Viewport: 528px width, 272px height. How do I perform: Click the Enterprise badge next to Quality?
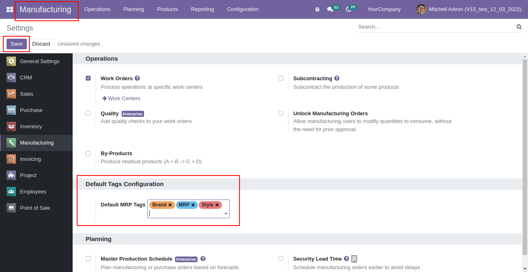tap(133, 114)
